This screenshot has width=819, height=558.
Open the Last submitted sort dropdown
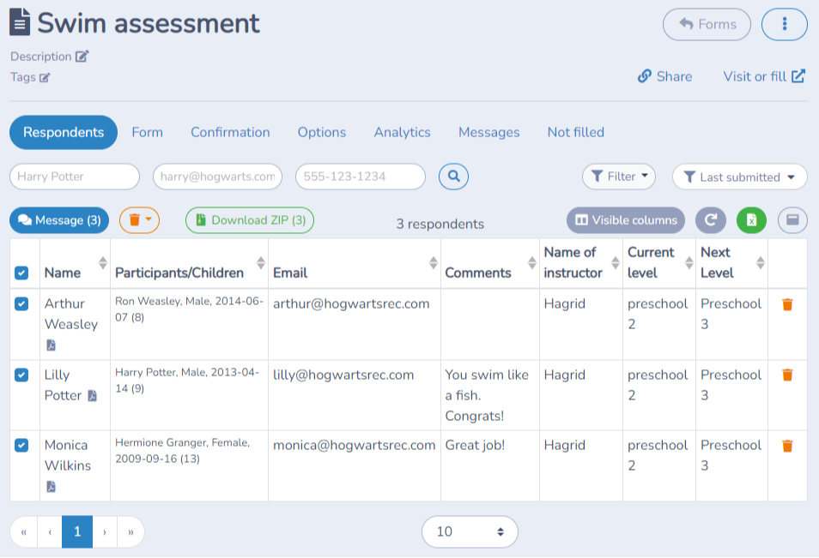tap(740, 177)
